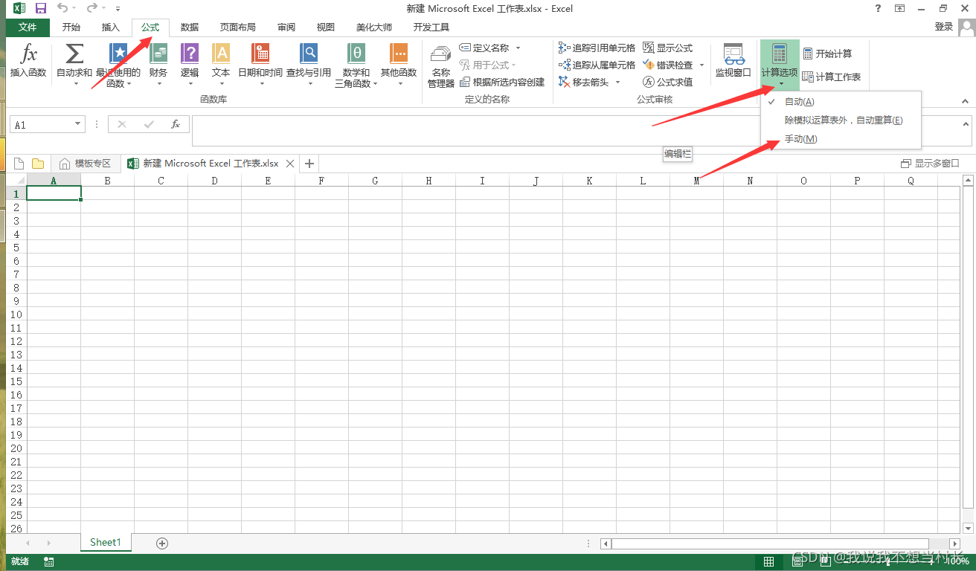The height and width of the screenshot is (571, 976).
Task: Click in the formula bar input field
Action: pyautogui.click(x=574, y=131)
